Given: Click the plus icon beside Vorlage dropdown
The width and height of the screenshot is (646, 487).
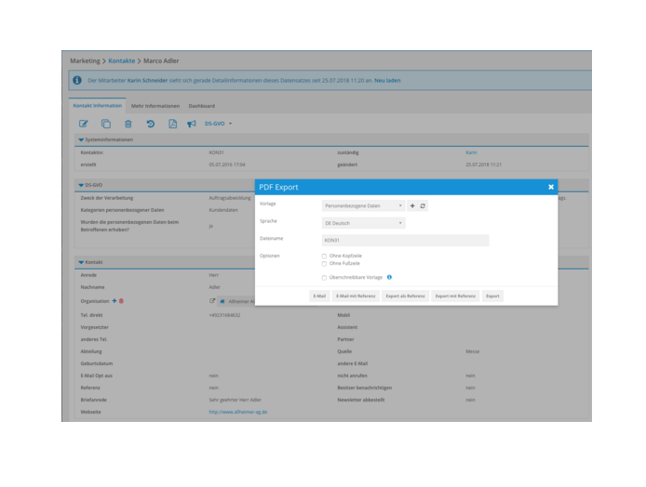Looking at the screenshot, I should tap(412, 205).
